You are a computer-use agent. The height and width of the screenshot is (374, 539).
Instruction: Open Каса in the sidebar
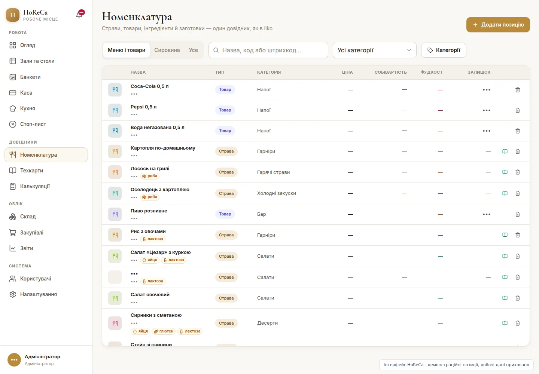pyautogui.click(x=46, y=93)
